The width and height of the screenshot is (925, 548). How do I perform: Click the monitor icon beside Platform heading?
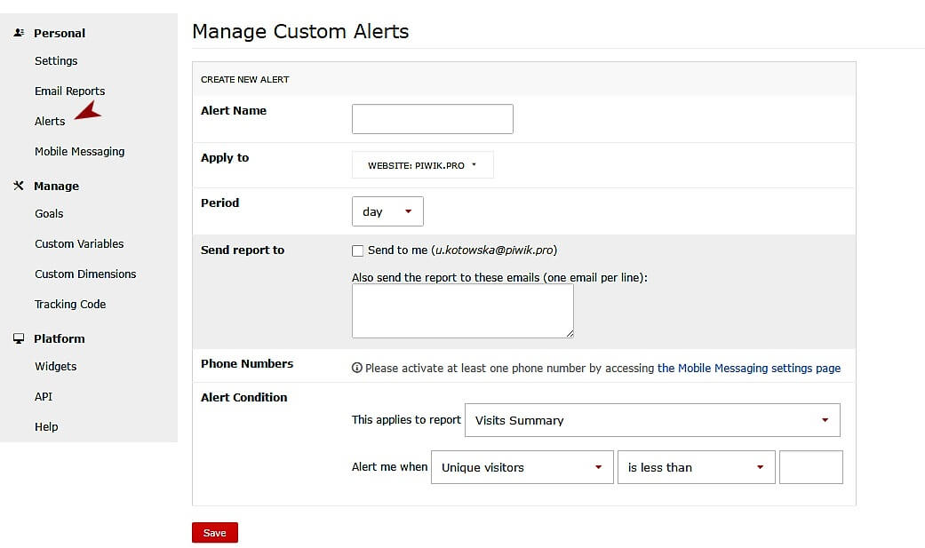point(19,338)
